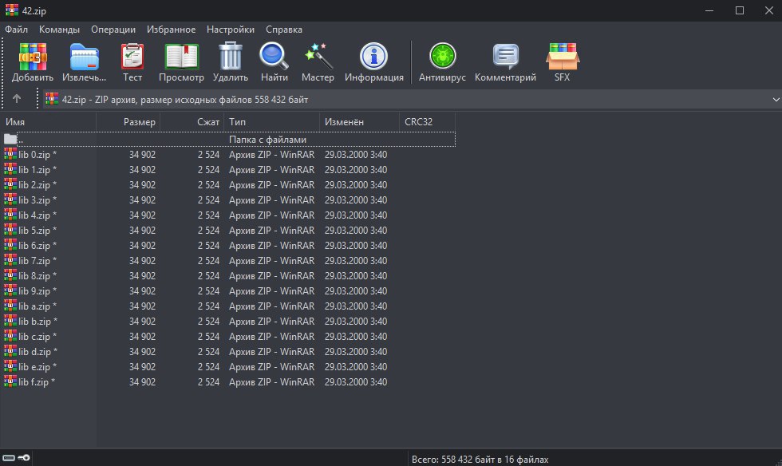Click the Добавить (Add) toolbar icon
782x466 pixels.
[x=33, y=57]
